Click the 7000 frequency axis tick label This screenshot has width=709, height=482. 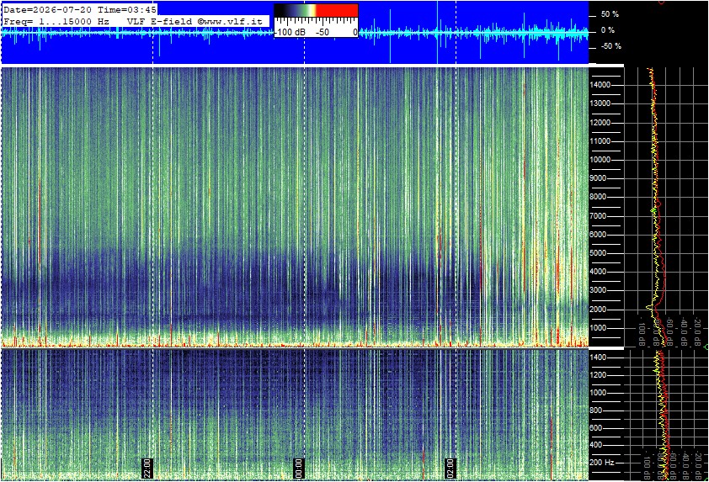pos(598,216)
